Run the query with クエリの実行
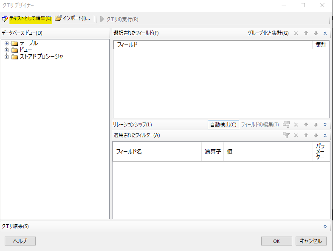This screenshot has width=333, height=251. 119,19
